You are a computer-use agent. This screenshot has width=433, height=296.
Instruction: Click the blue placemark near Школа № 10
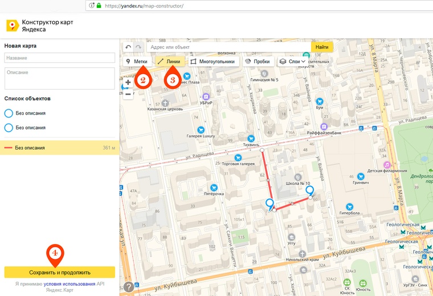[309, 190]
